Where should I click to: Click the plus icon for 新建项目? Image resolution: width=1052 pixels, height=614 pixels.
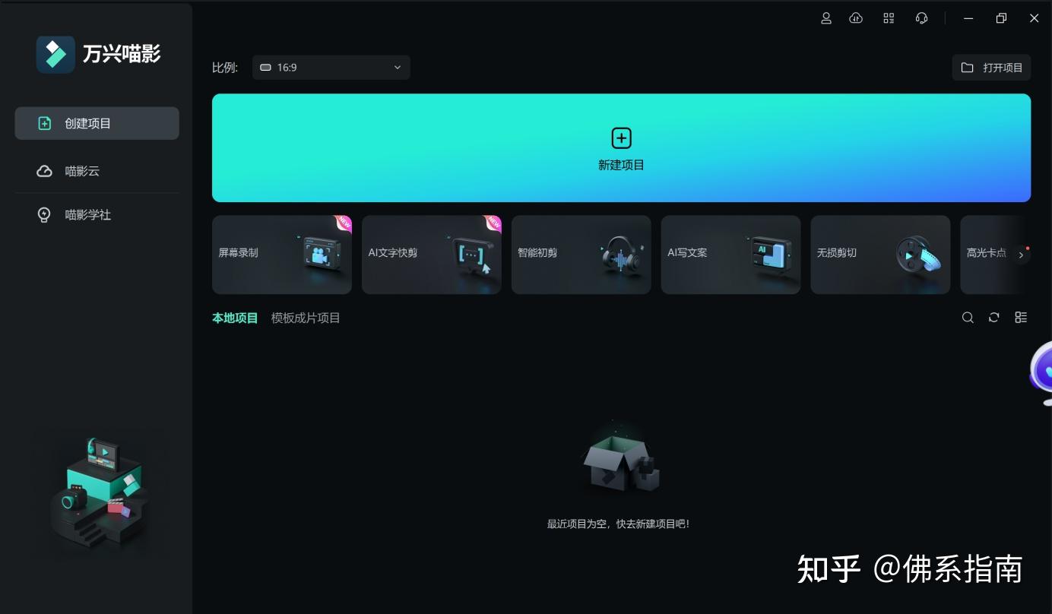click(x=622, y=138)
